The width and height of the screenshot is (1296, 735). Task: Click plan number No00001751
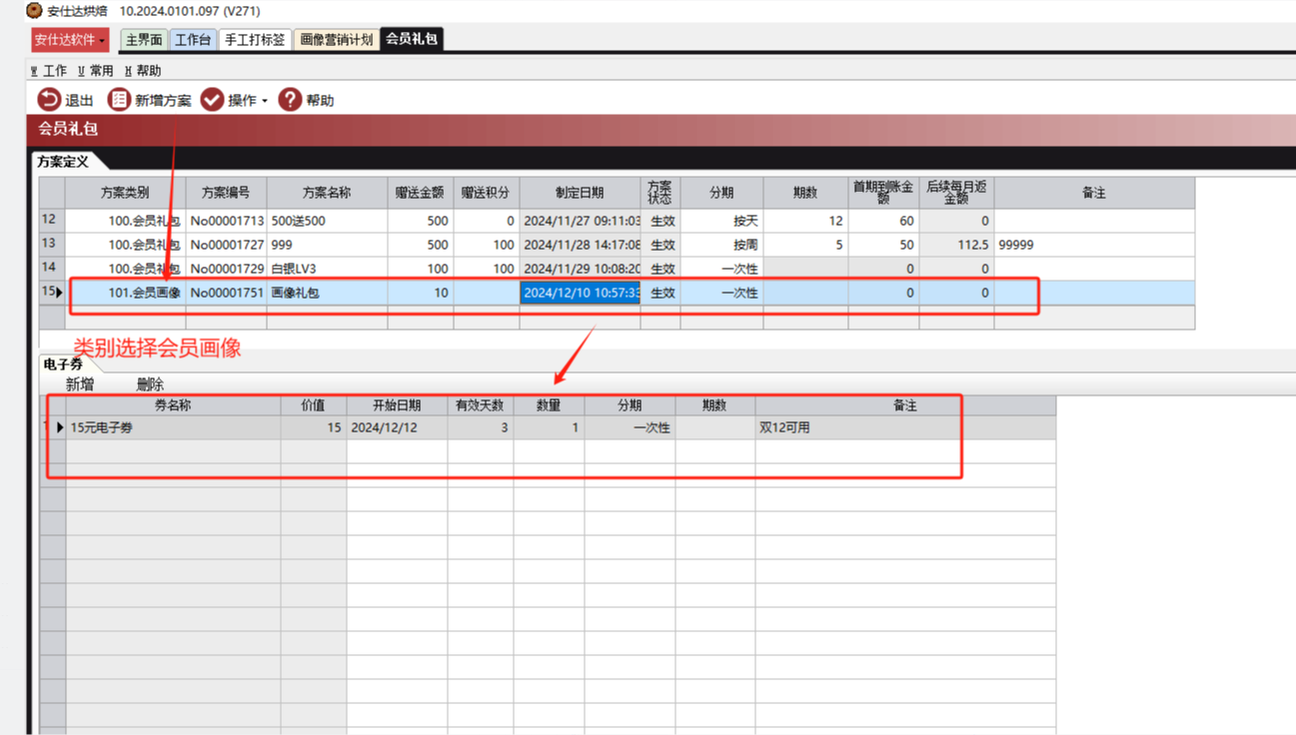point(227,293)
